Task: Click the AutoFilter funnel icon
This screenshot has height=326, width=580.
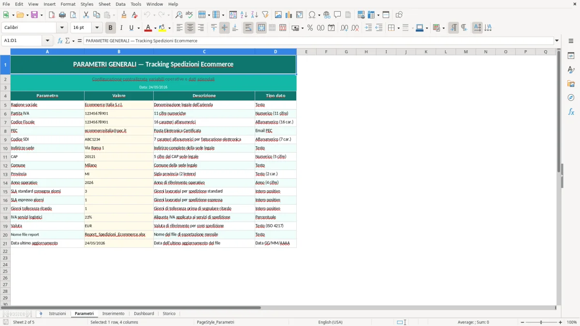Action: [x=265, y=15]
